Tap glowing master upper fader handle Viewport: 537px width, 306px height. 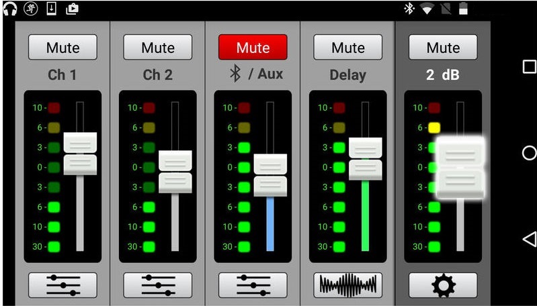tap(460, 152)
